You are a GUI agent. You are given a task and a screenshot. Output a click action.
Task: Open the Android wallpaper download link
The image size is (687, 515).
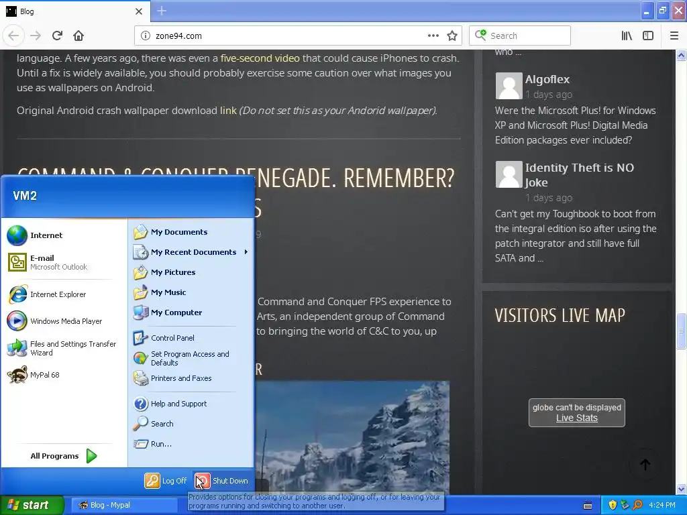(x=228, y=111)
